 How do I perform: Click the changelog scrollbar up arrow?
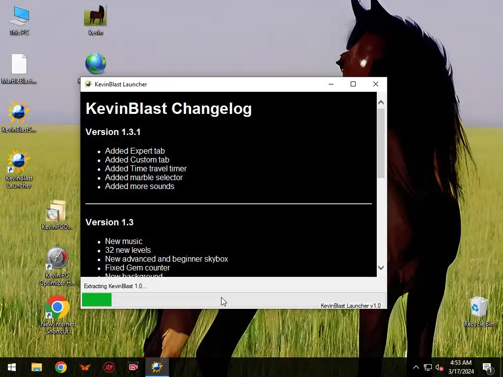pyautogui.click(x=381, y=103)
